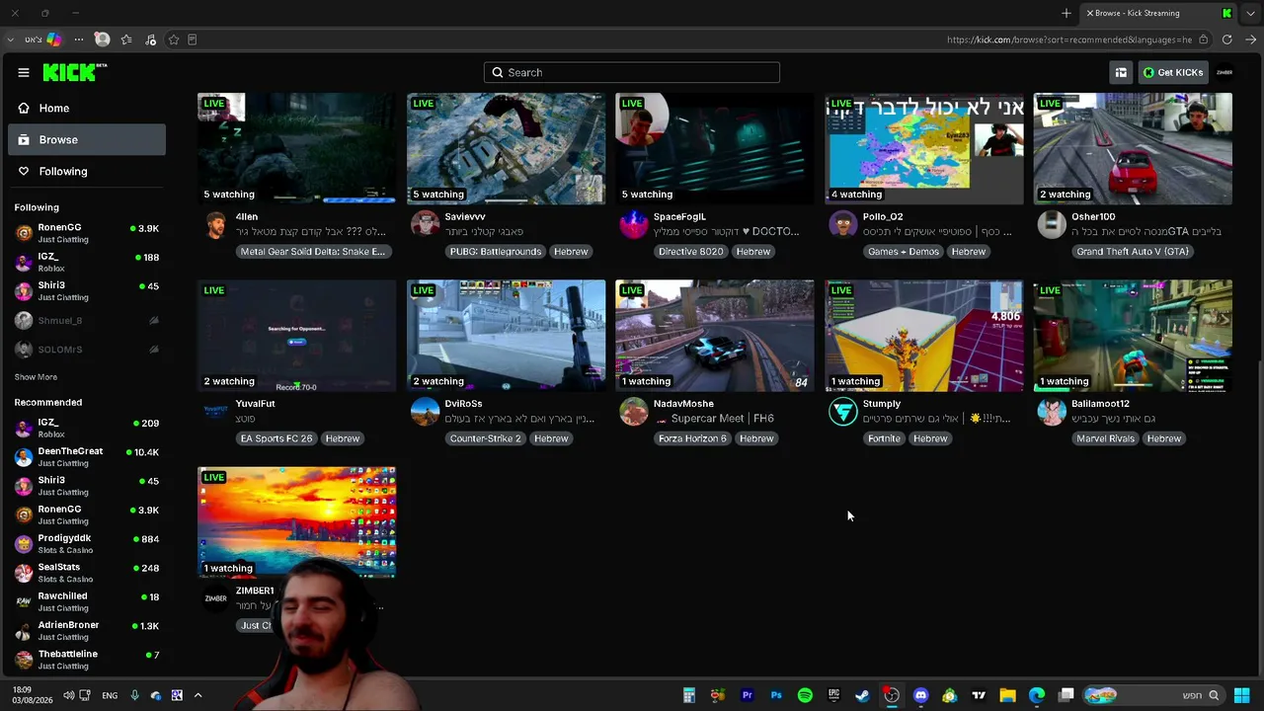Click the favorites star icon in toolbar
This screenshot has width=1264, height=711.
pos(126,39)
